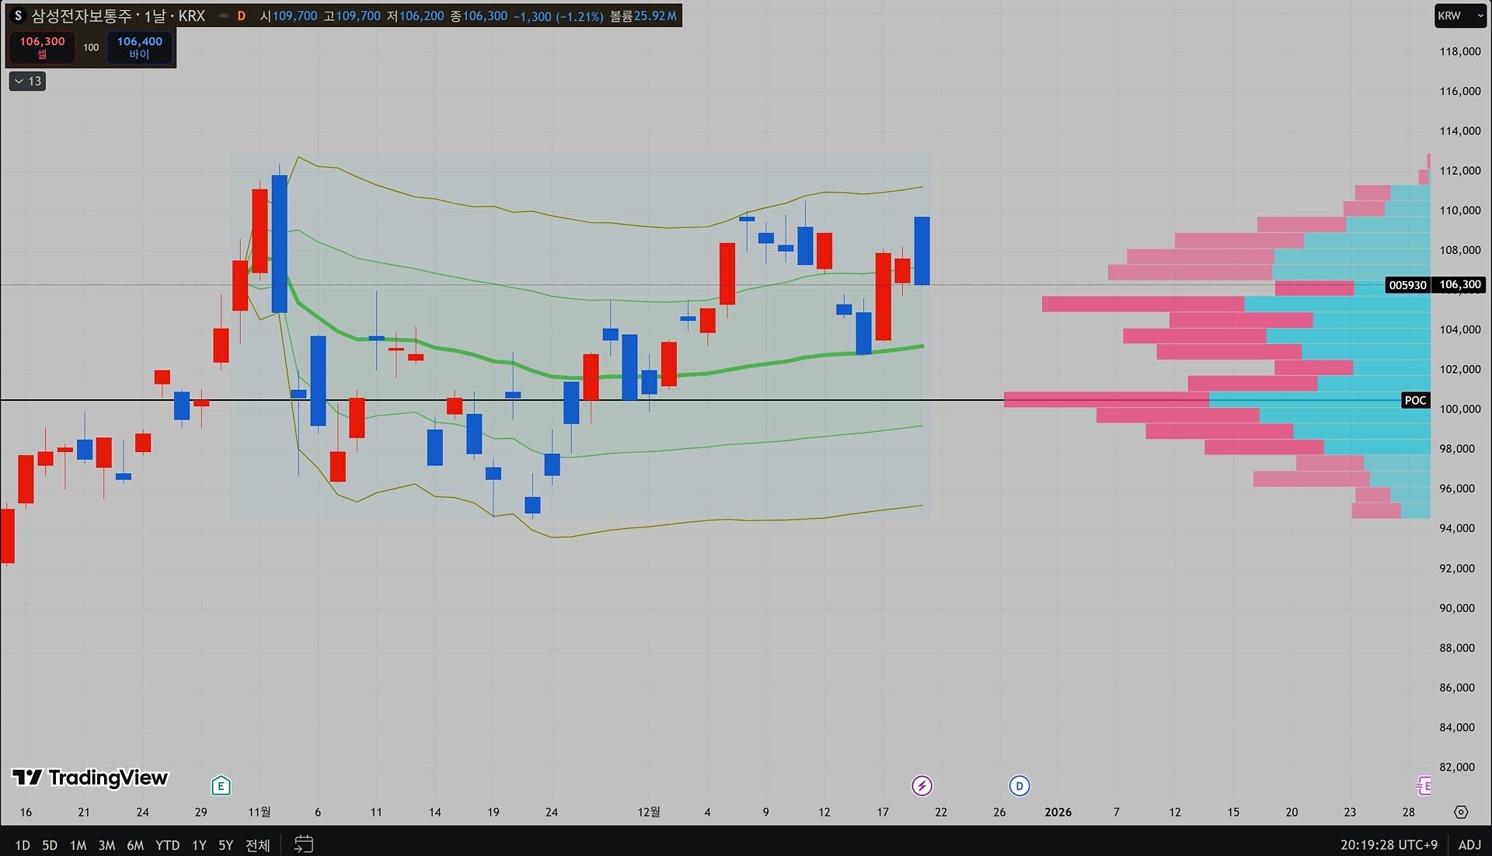The image size is (1492, 856).
Task: Click the 106,400 buy button
Action: coord(139,47)
